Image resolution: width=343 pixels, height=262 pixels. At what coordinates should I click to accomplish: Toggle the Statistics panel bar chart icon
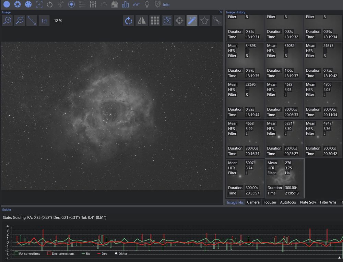coord(125,4)
